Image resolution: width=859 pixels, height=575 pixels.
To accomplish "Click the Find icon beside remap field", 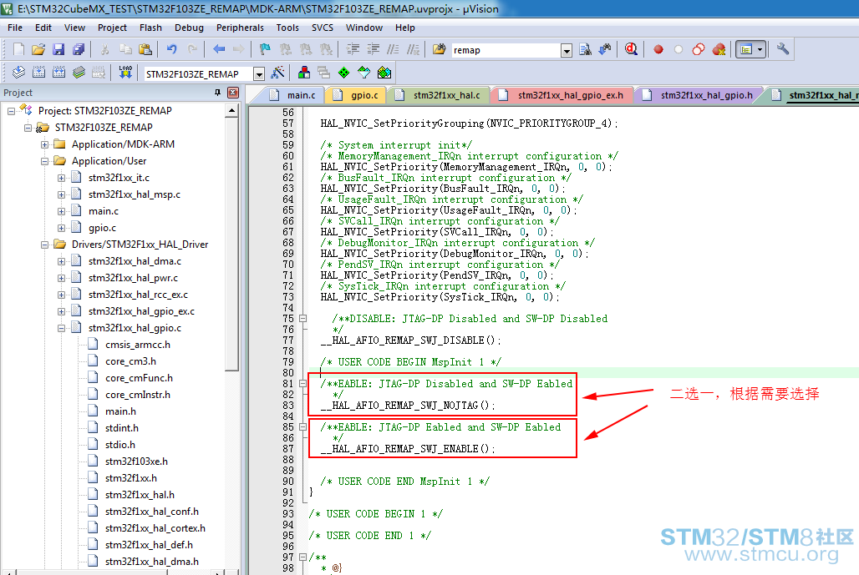I will tap(585, 50).
